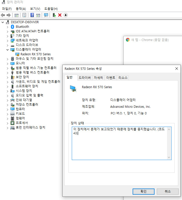Click the 펌웨어 firmware icon

12,118
